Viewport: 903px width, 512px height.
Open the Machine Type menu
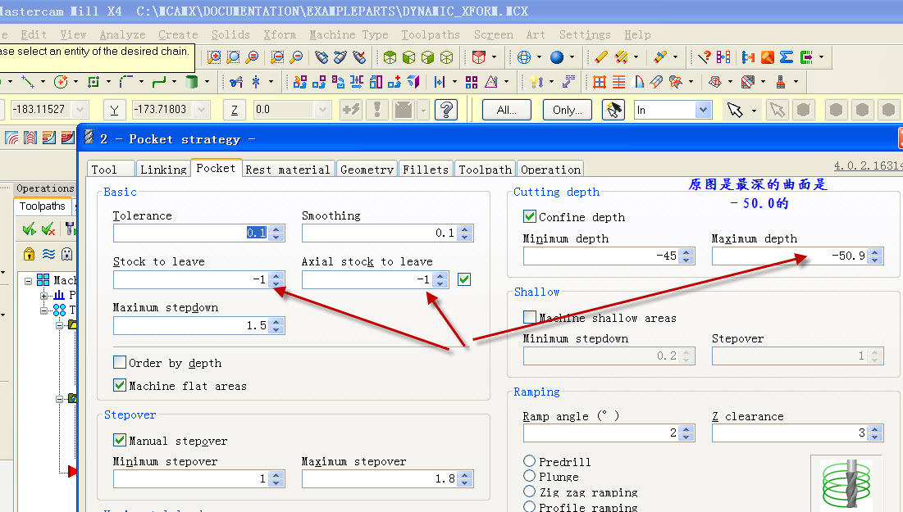pyautogui.click(x=349, y=34)
